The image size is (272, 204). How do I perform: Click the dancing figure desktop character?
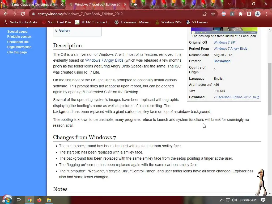point(261,182)
